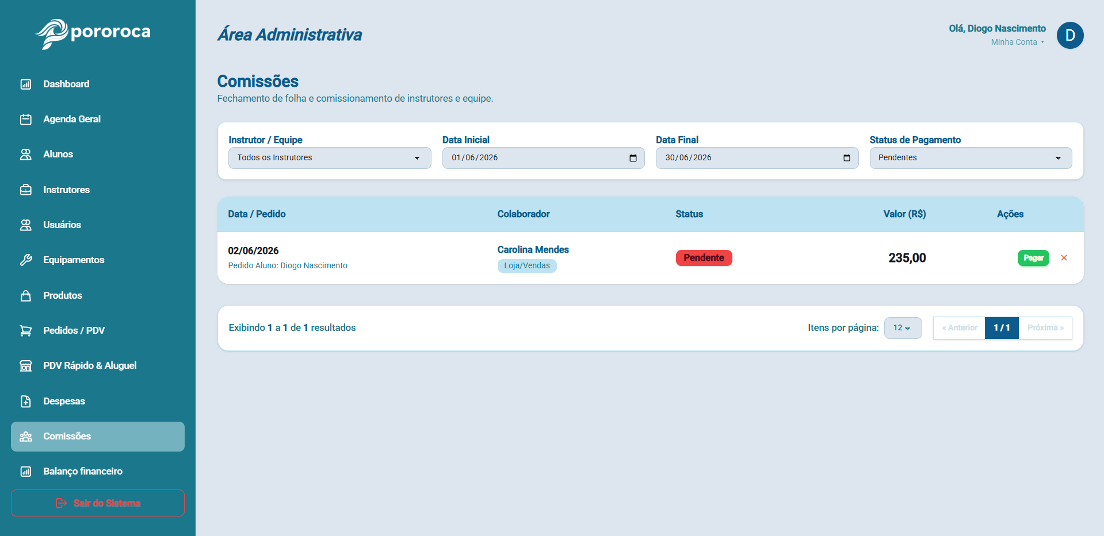1104x536 pixels.
Task: Open Balanço financeiro
Action: pyautogui.click(x=98, y=472)
